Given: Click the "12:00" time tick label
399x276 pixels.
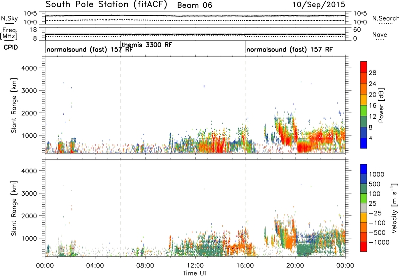Looking at the screenshot, I should coord(195,266).
